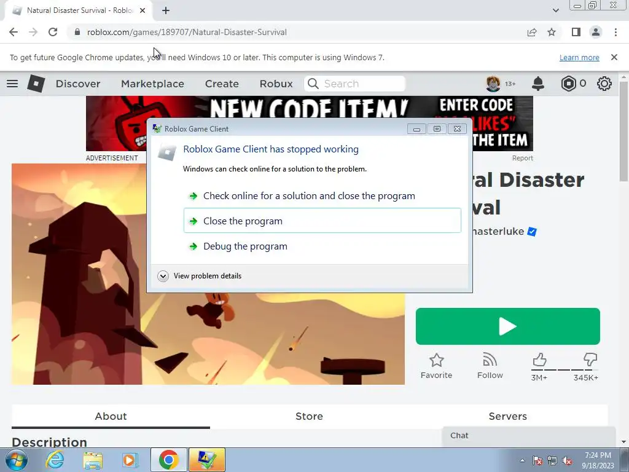Screen dimensions: 629x472
Task: Report the advertisement
Action: click(522, 158)
